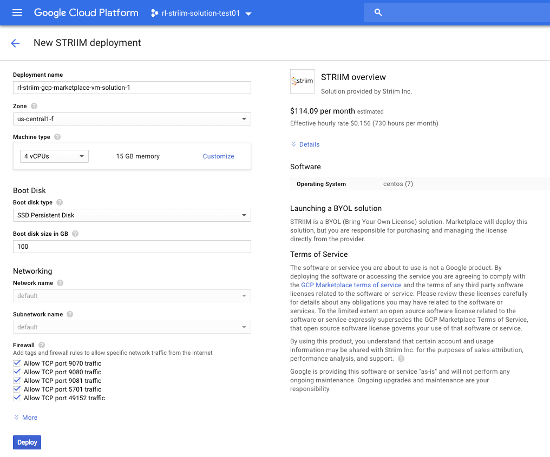Uncheck Allow TCP port 9080 traffic
550x457 pixels.
click(17, 372)
